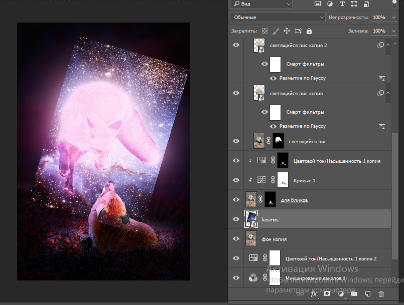Toggle mask link on 'для бликов' layer
Screen dimensions: 404x305
[x=260, y=199]
